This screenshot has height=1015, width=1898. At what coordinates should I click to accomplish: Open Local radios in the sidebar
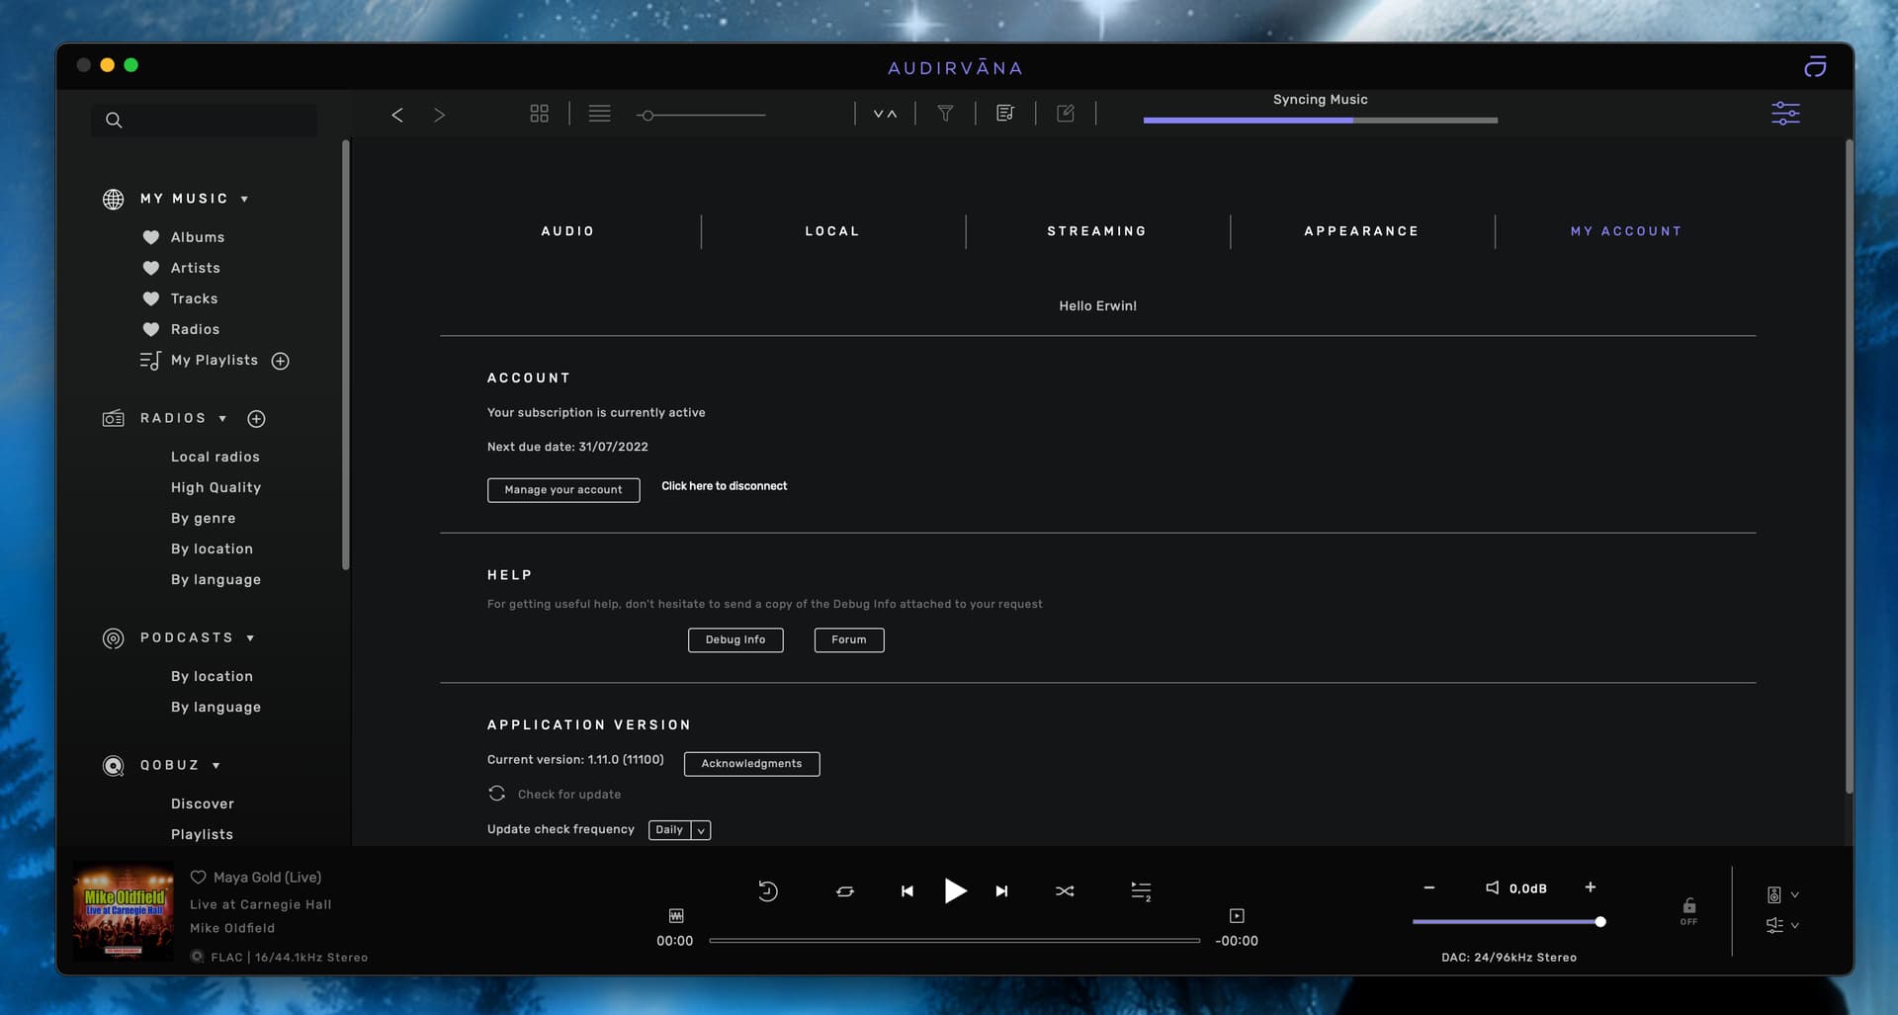click(x=216, y=457)
